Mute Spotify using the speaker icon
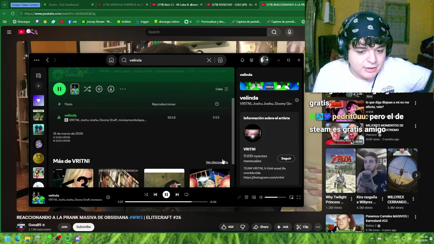The image size is (434, 244). [261, 197]
